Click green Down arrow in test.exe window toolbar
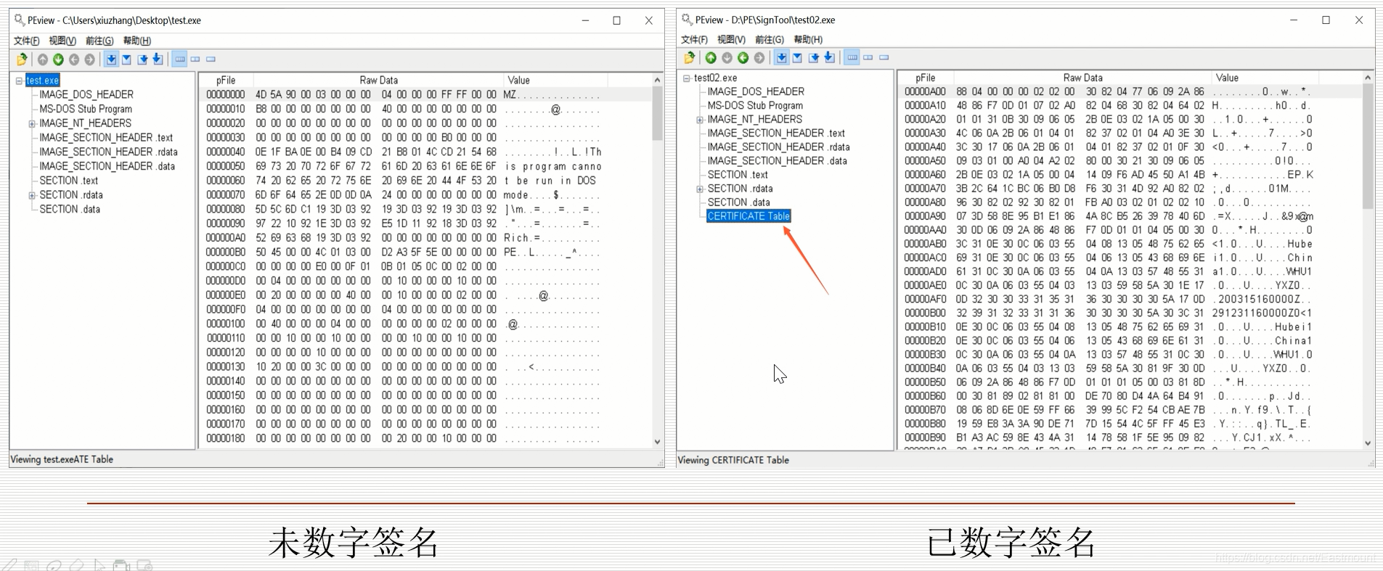This screenshot has width=1383, height=571. pyautogui.click(x=58, y=59)
